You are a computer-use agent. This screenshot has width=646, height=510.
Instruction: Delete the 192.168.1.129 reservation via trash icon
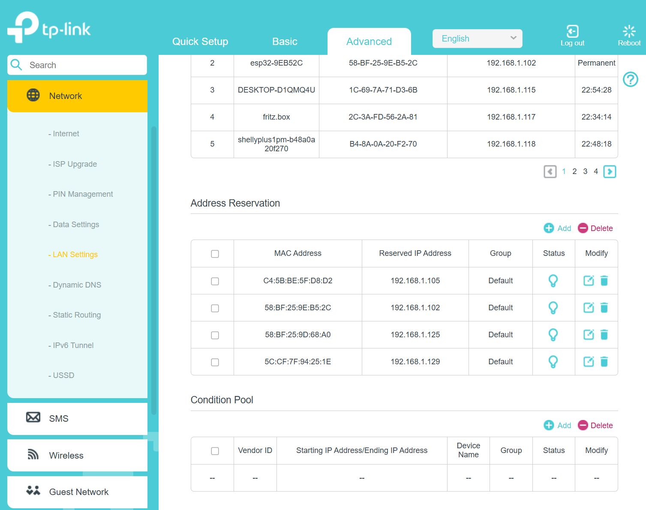coord(604,362)
